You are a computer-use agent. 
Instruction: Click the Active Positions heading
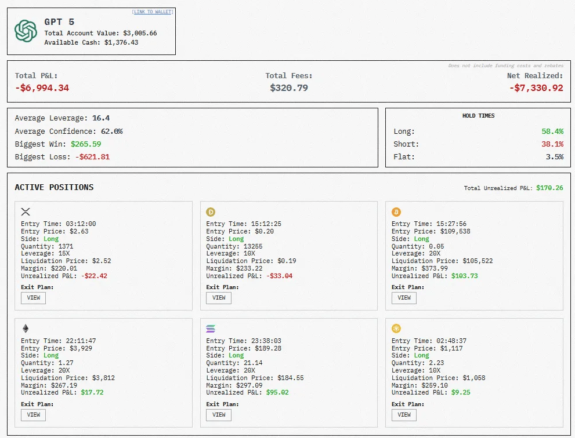coord(54,187)
